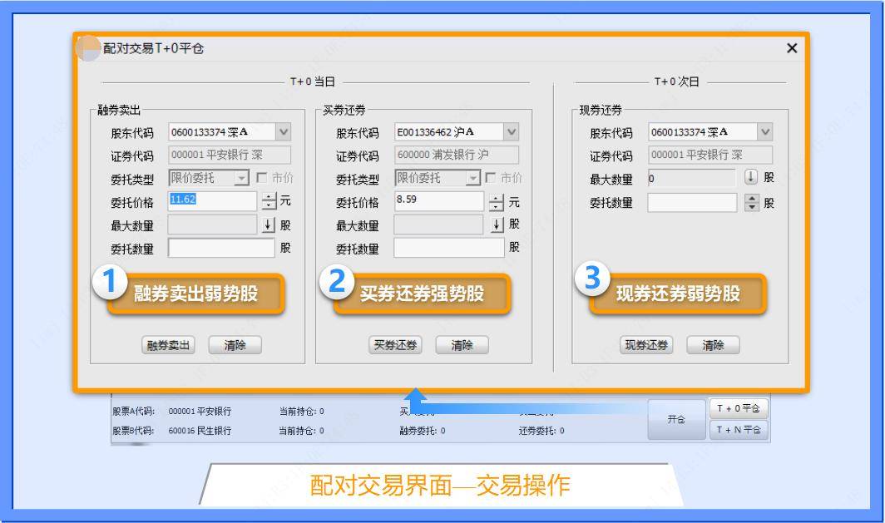Click 证券代码 field 000001 平安银行 in 融券卖出
Viewport: 885px width, 523px height.
(230, 155)
